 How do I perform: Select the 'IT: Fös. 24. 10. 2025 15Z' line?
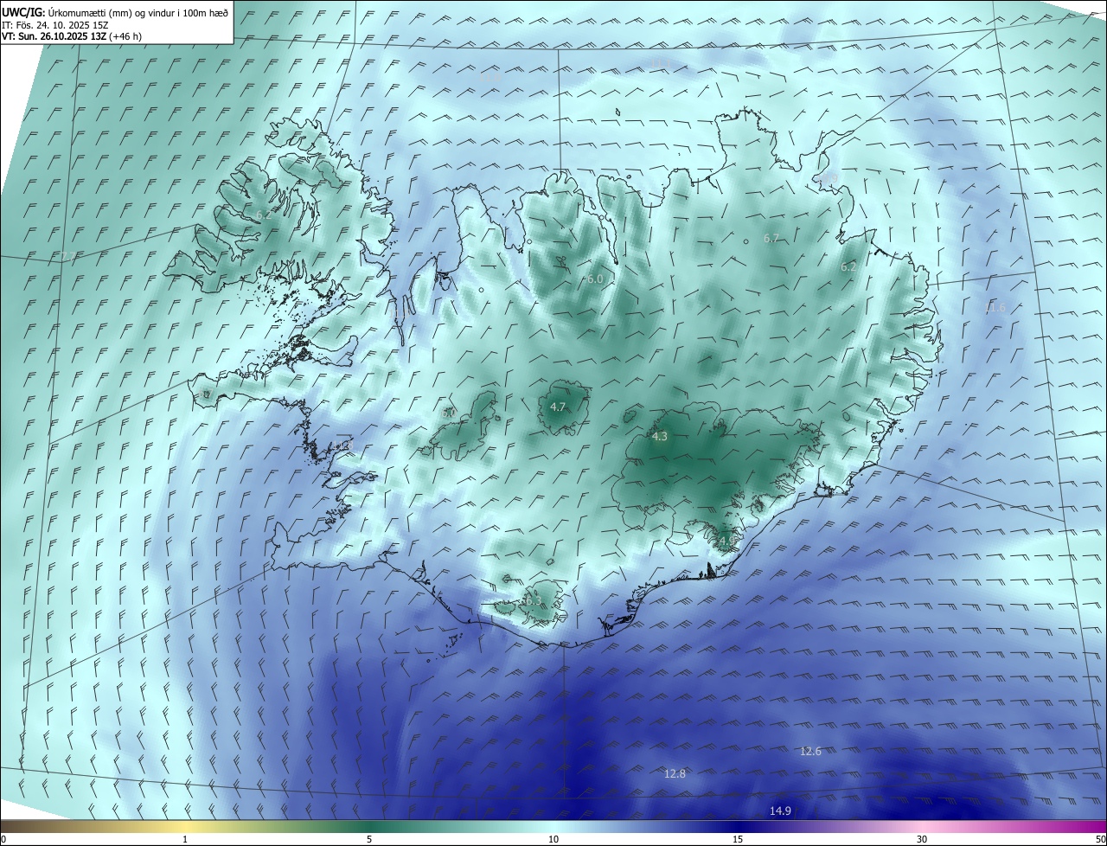(55, 24)
